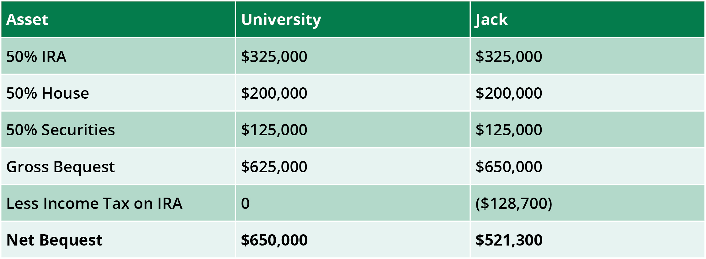This screenshot has width=706, height=259.
Task: Click Jack's $125,000 Securities cell
Action: coord(509,130)
